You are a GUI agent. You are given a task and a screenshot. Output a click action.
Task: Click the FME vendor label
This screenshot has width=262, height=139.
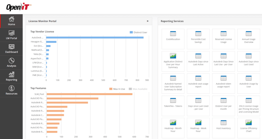point(38,75)
